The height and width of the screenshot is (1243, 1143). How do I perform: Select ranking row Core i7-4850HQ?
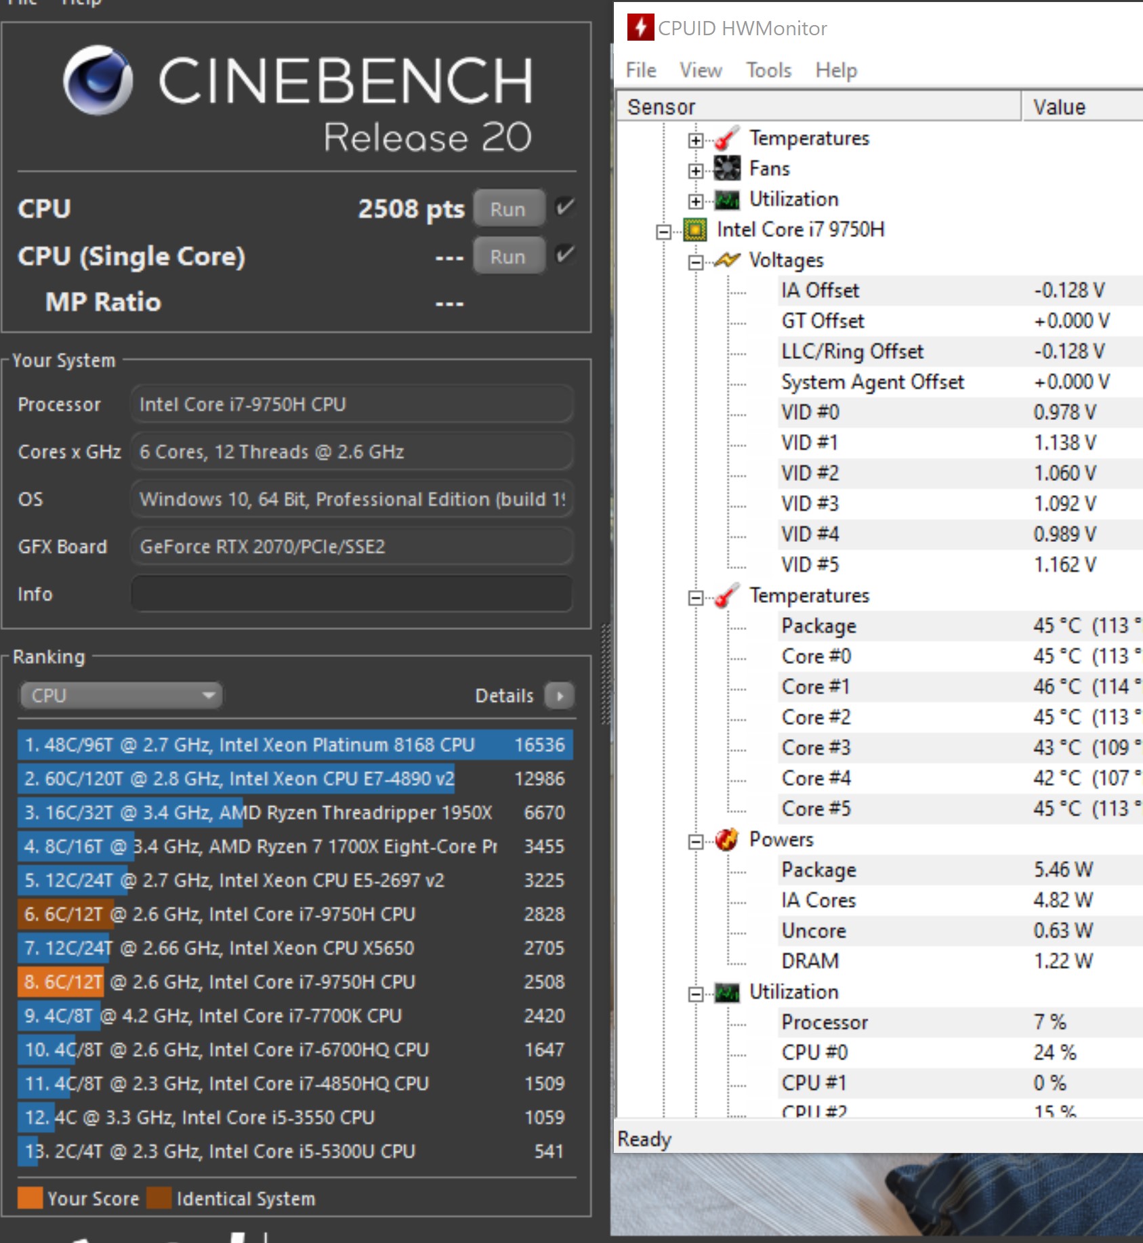[x=295, y=1083]
